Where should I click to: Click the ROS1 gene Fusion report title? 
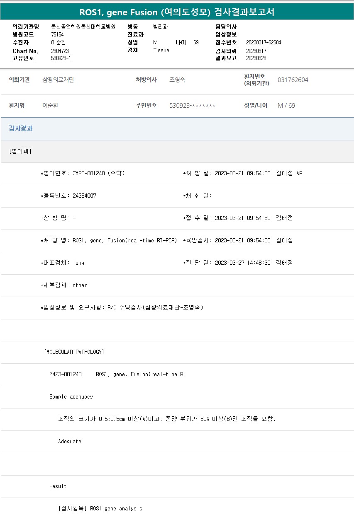pyautogui.click(x=177, y=12)
